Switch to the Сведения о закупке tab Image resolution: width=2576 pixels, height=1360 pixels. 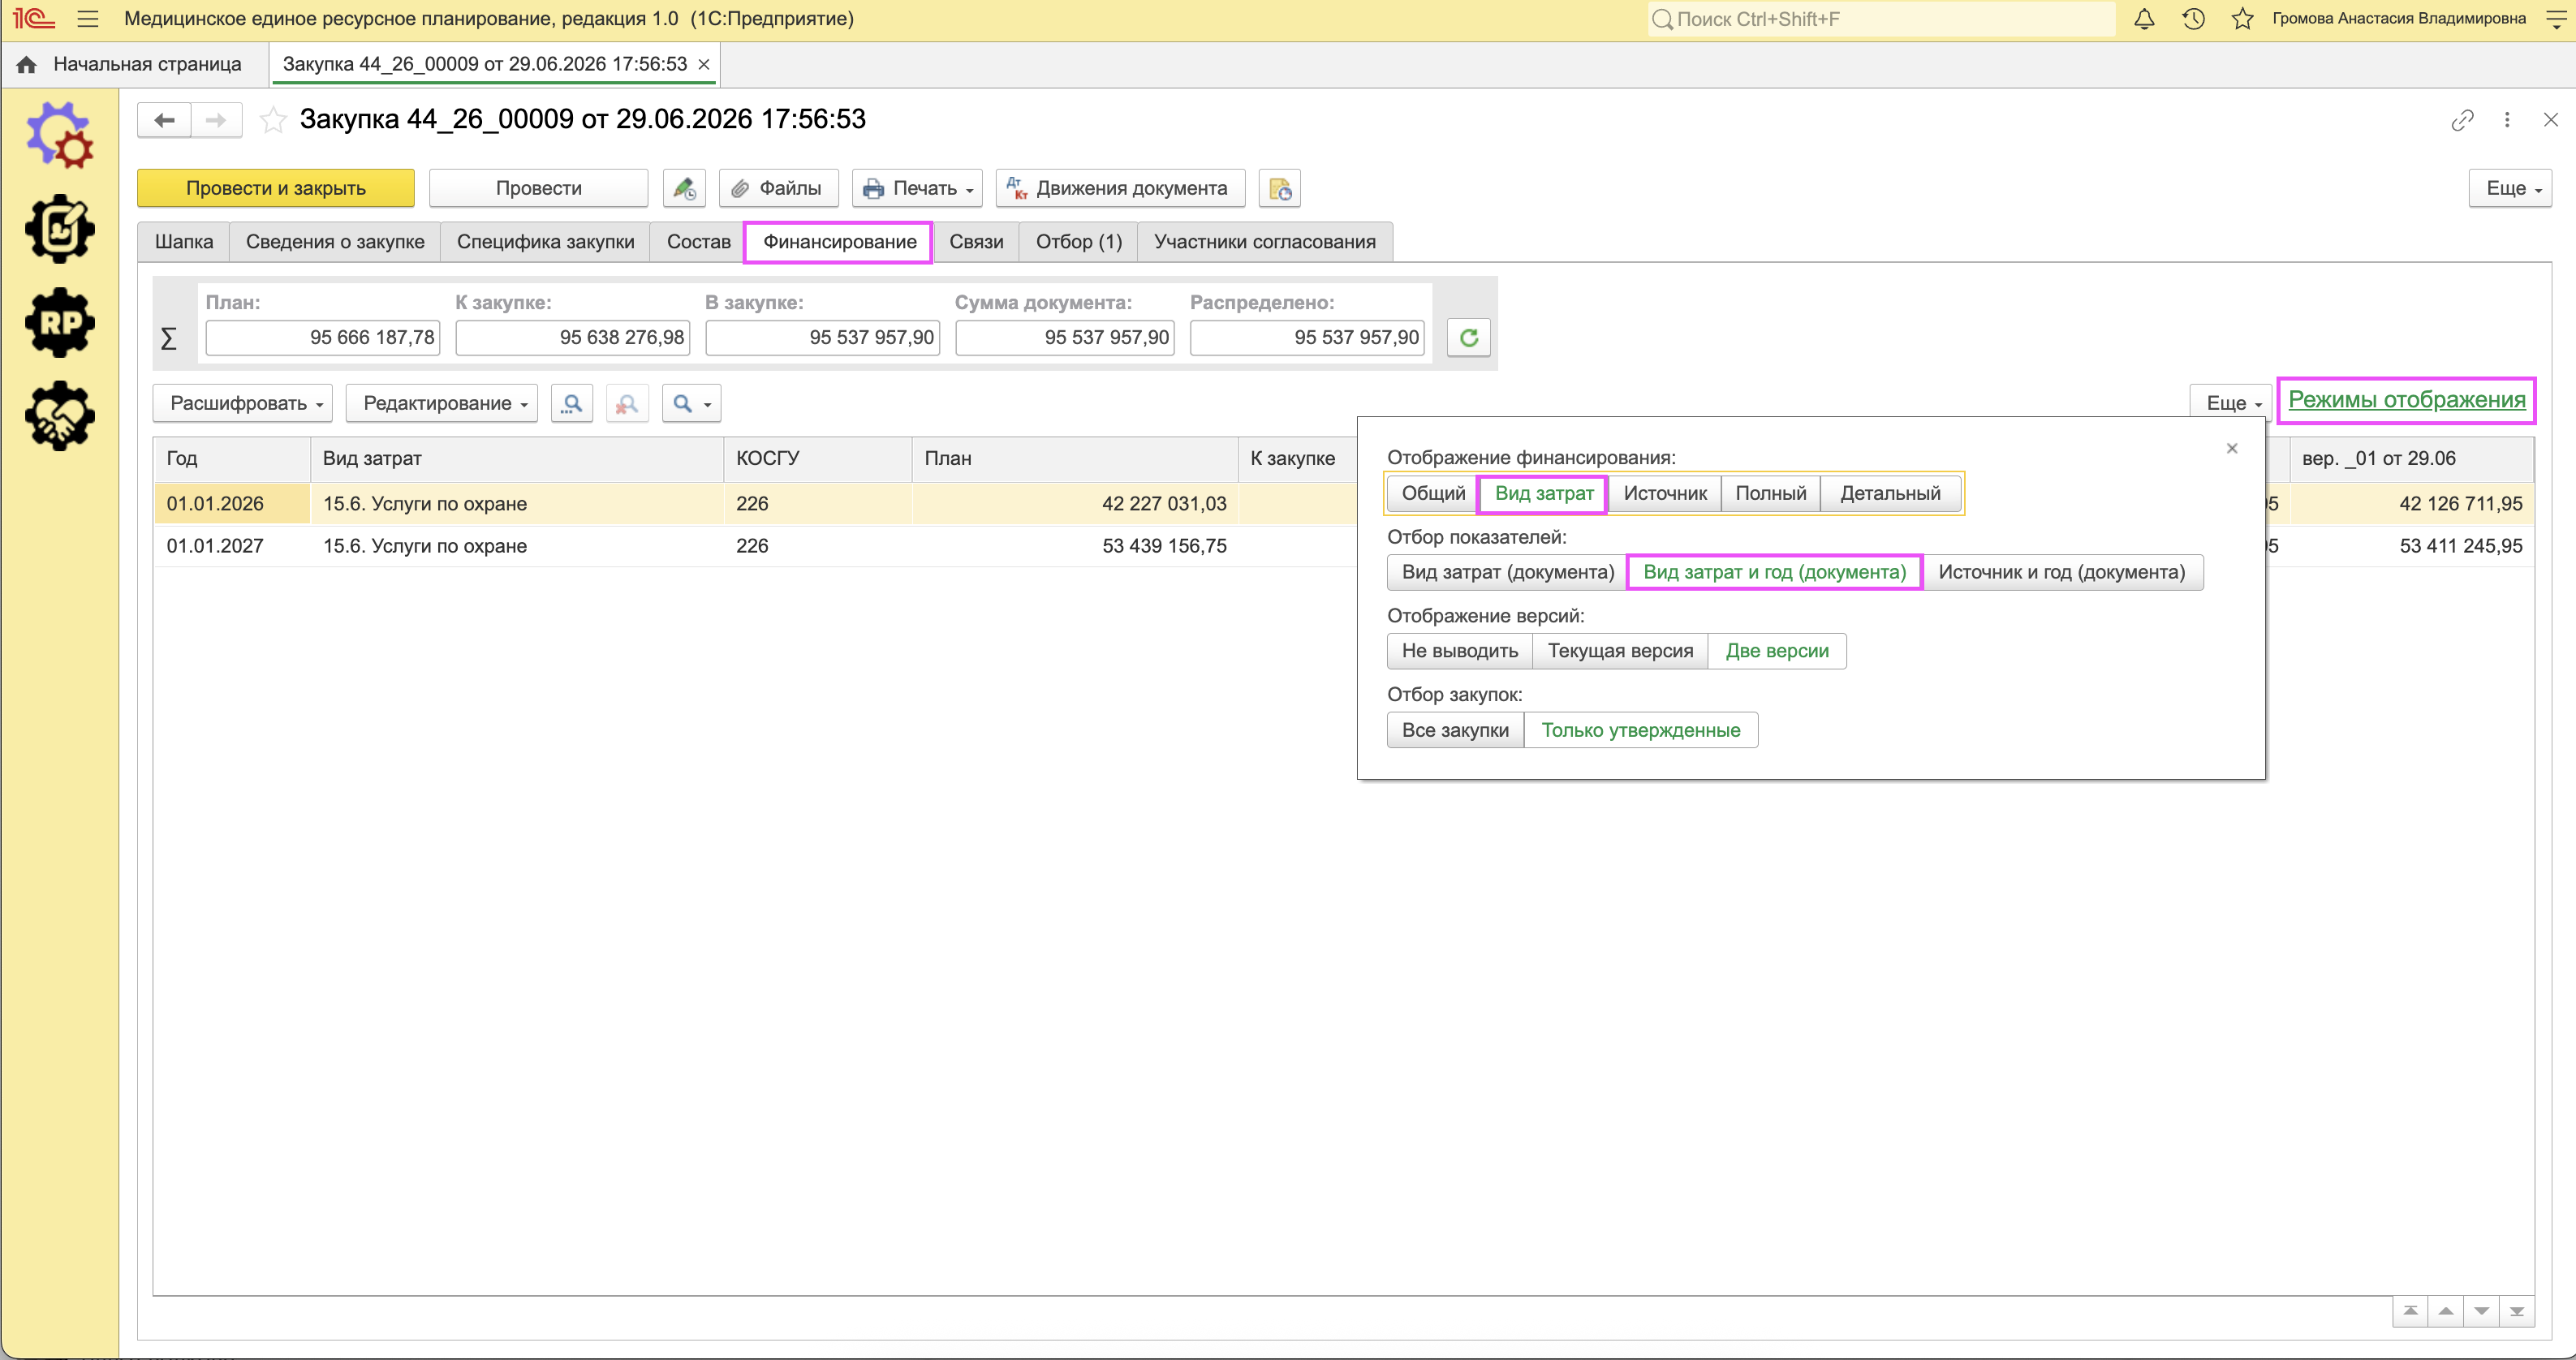click(x=335, y=242)
